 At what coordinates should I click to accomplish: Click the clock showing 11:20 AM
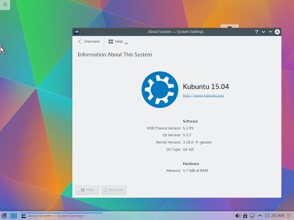tap(274, 216)
